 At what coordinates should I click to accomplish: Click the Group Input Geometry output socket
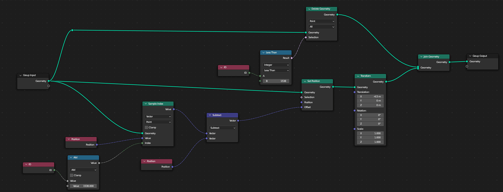click(48, 81)
